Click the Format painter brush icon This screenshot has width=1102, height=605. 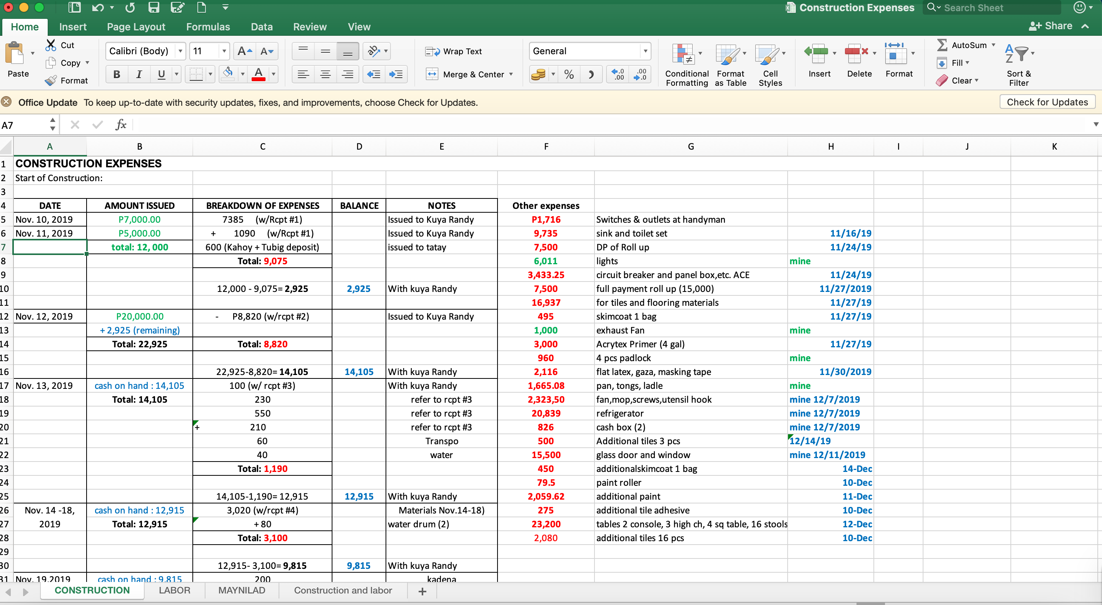(x=51, y=80)
